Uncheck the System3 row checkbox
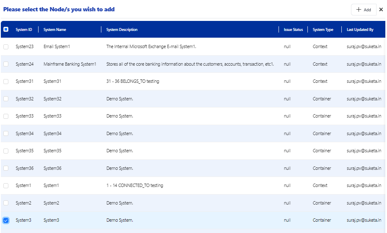Screen dimensions: 387x233 point(6,220)
